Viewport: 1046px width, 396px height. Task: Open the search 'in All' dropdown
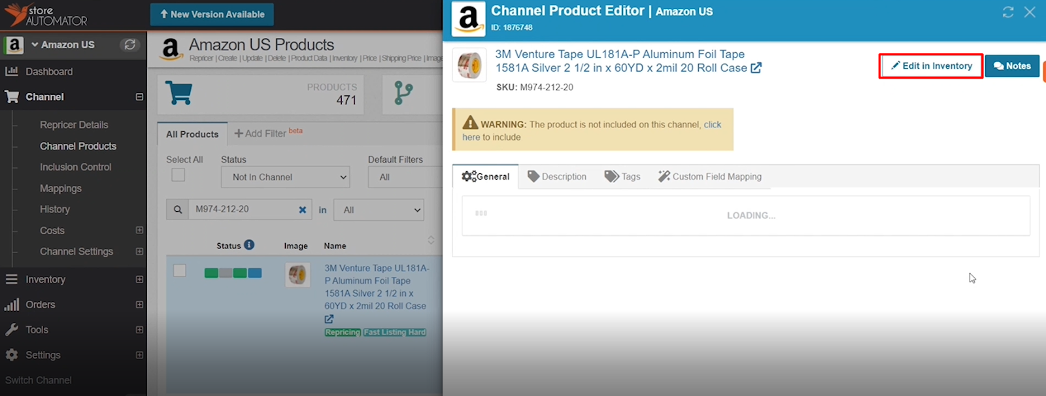(x=379, y=210)
